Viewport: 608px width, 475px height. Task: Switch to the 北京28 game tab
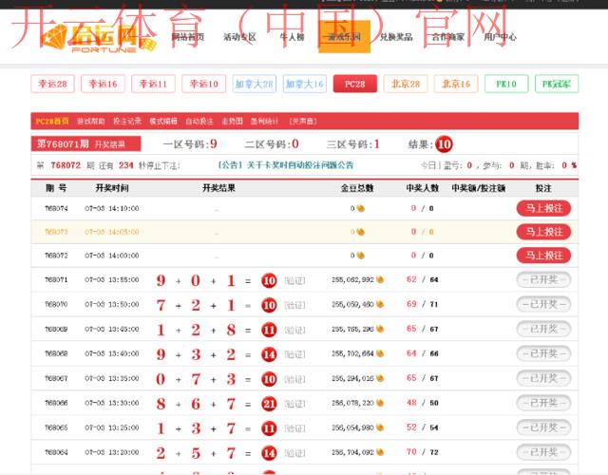tap(406, 84)
